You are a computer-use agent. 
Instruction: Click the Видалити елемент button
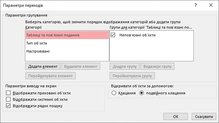click(81, 66)
